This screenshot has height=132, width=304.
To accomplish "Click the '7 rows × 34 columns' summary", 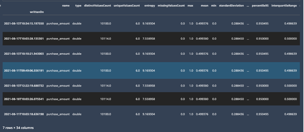I will point(18,128).
